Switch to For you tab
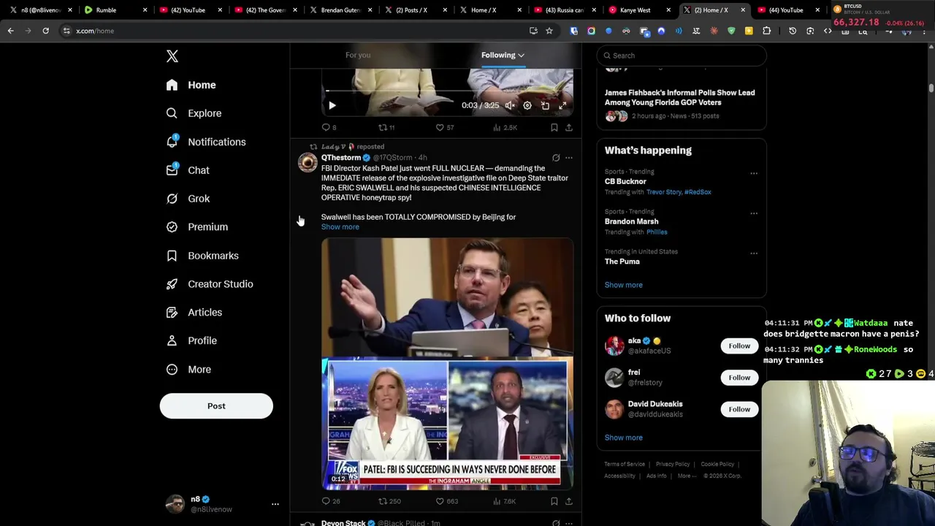 (x=358, y=55)
